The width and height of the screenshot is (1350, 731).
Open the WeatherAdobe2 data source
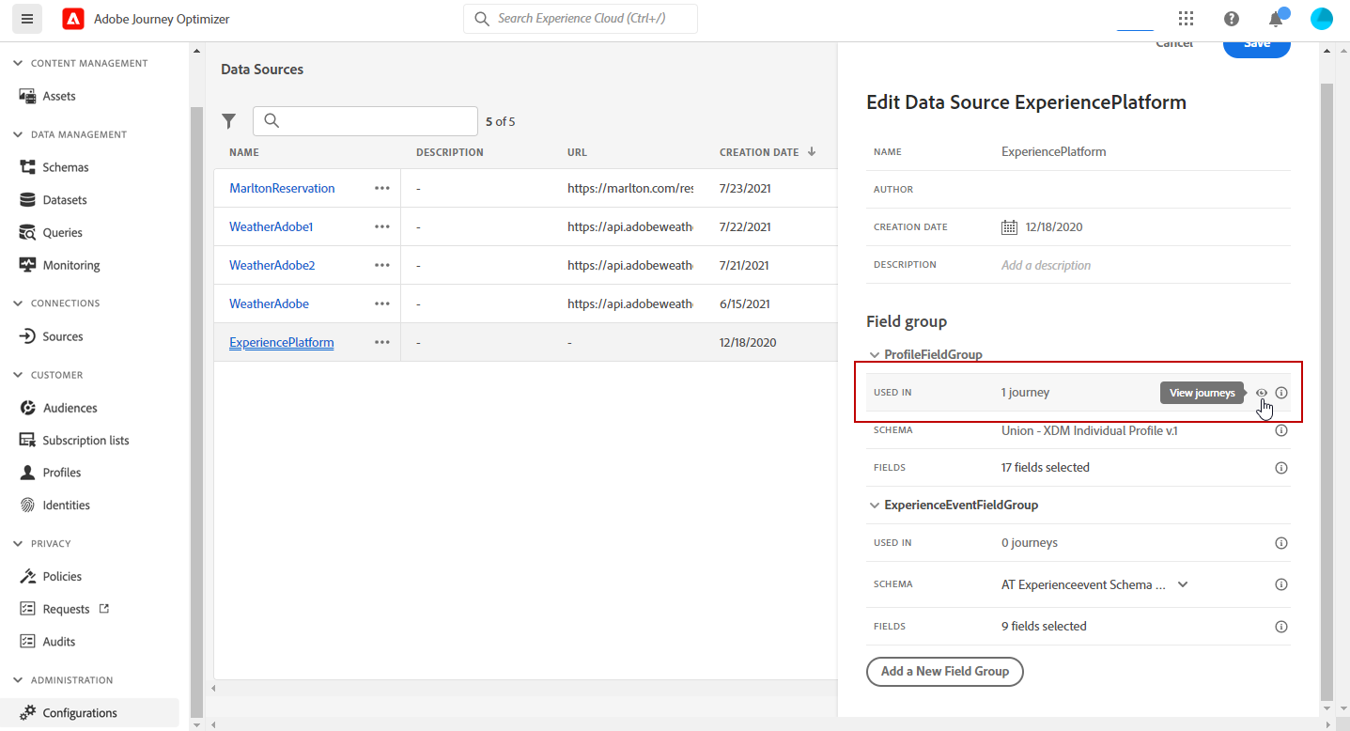coord(272,265)
